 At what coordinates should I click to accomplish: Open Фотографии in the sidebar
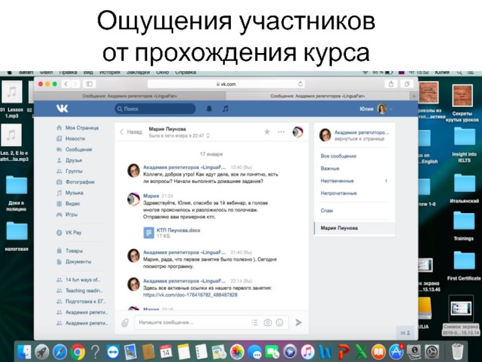76,182
